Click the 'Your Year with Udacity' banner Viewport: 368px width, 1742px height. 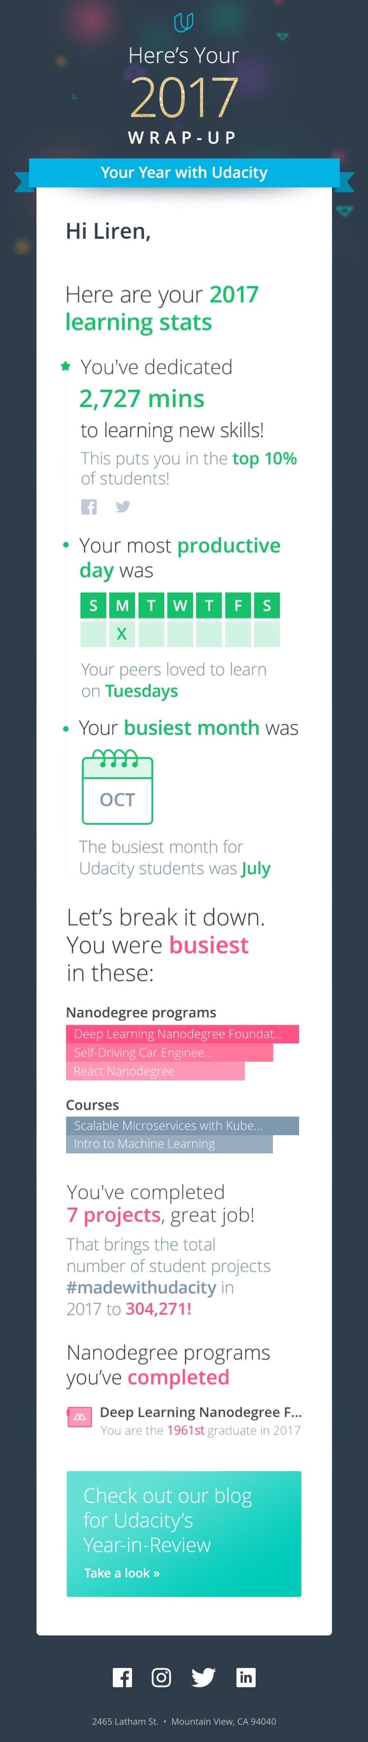click(x=184, y=173)
